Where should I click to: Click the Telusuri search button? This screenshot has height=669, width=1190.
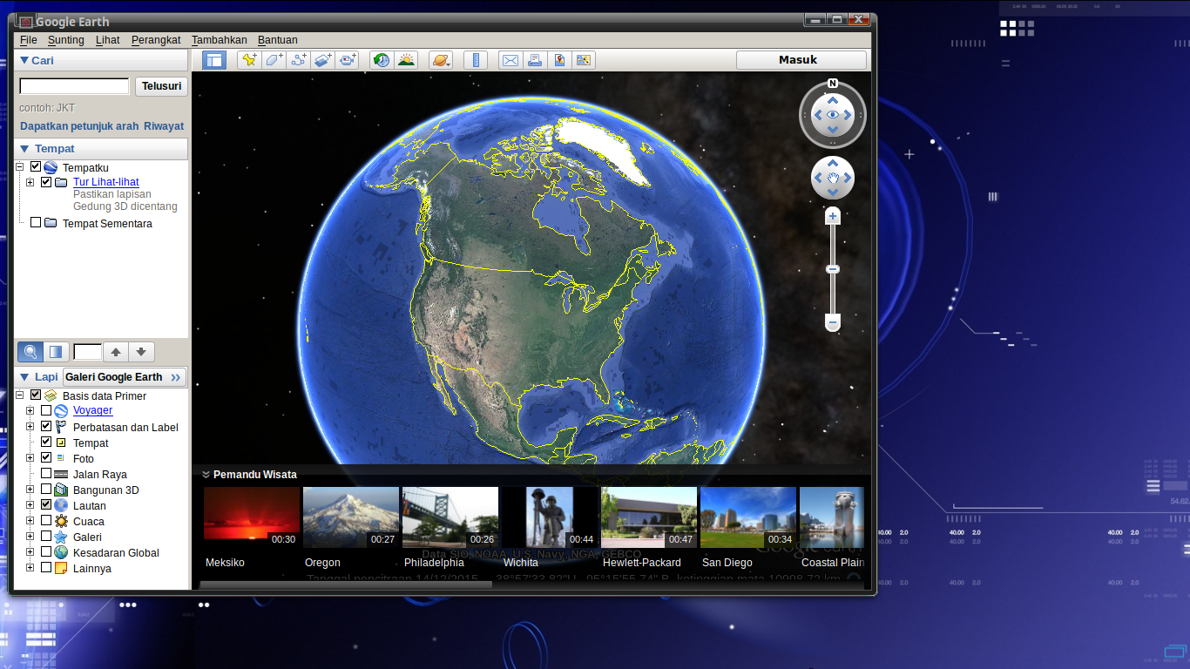point(161,86)
